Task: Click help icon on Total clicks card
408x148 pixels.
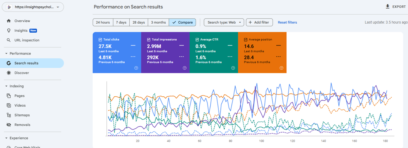Action: tap(136, 68)
